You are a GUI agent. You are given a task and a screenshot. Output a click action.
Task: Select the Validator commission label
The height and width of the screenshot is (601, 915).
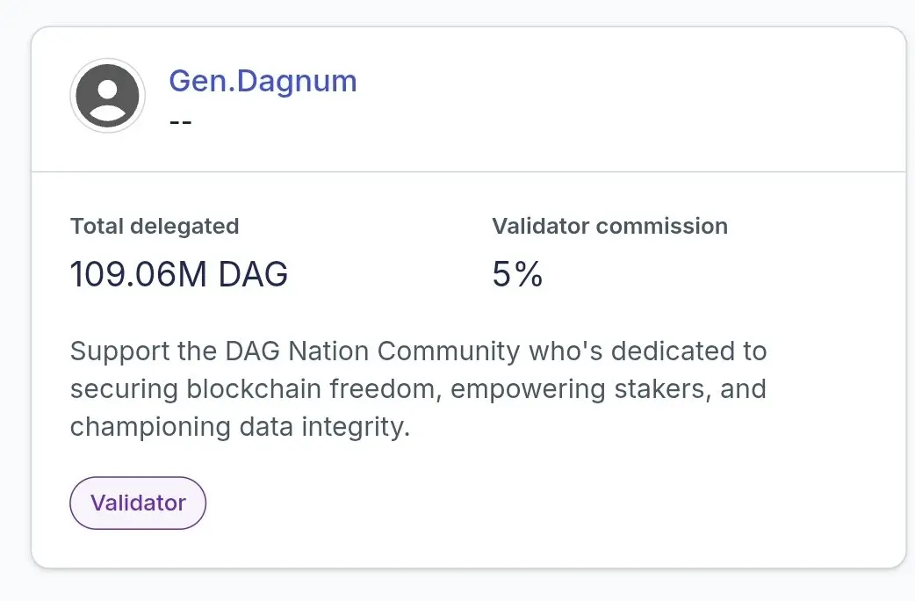tap(609, 226)
